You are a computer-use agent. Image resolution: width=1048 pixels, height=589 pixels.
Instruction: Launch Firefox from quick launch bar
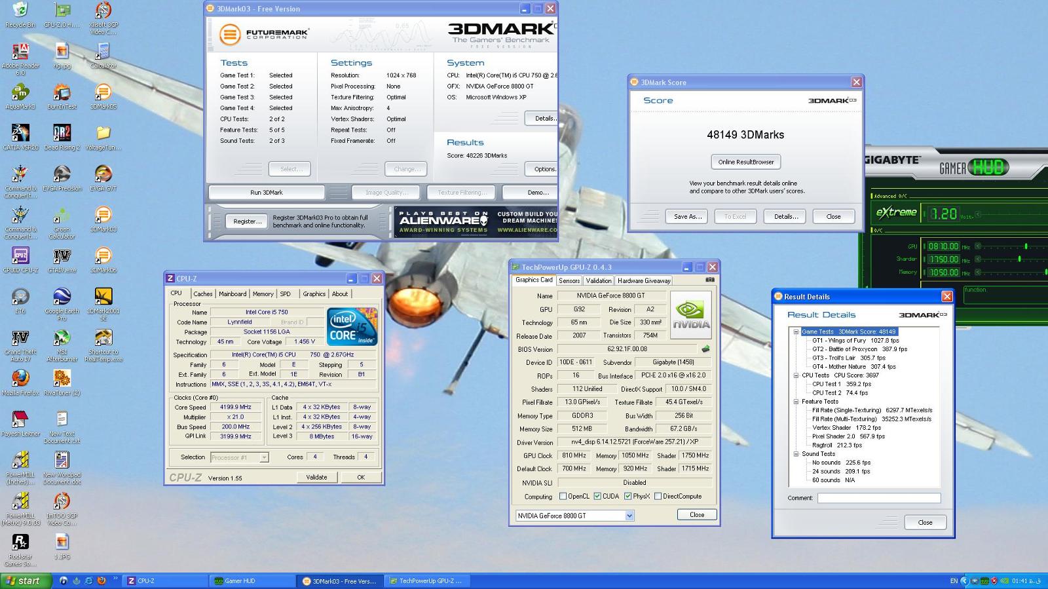[102, 580]
